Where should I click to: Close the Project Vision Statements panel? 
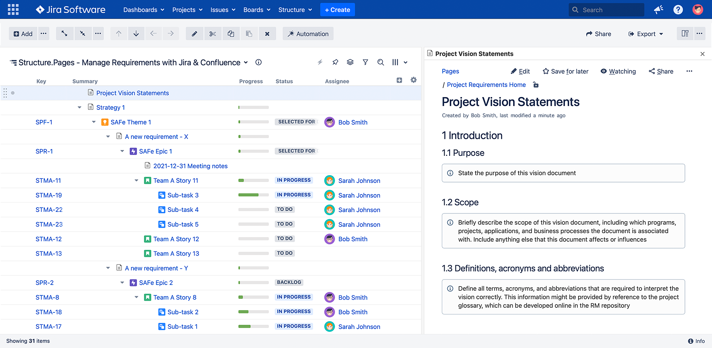point(703,54)
